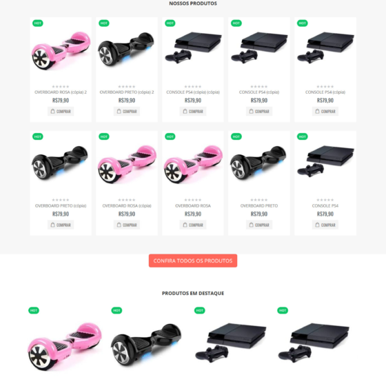Open the plain OVERBOARD ROSA product title
The width and height of the screenshot is (386, 386).
(x=193, y=205)
